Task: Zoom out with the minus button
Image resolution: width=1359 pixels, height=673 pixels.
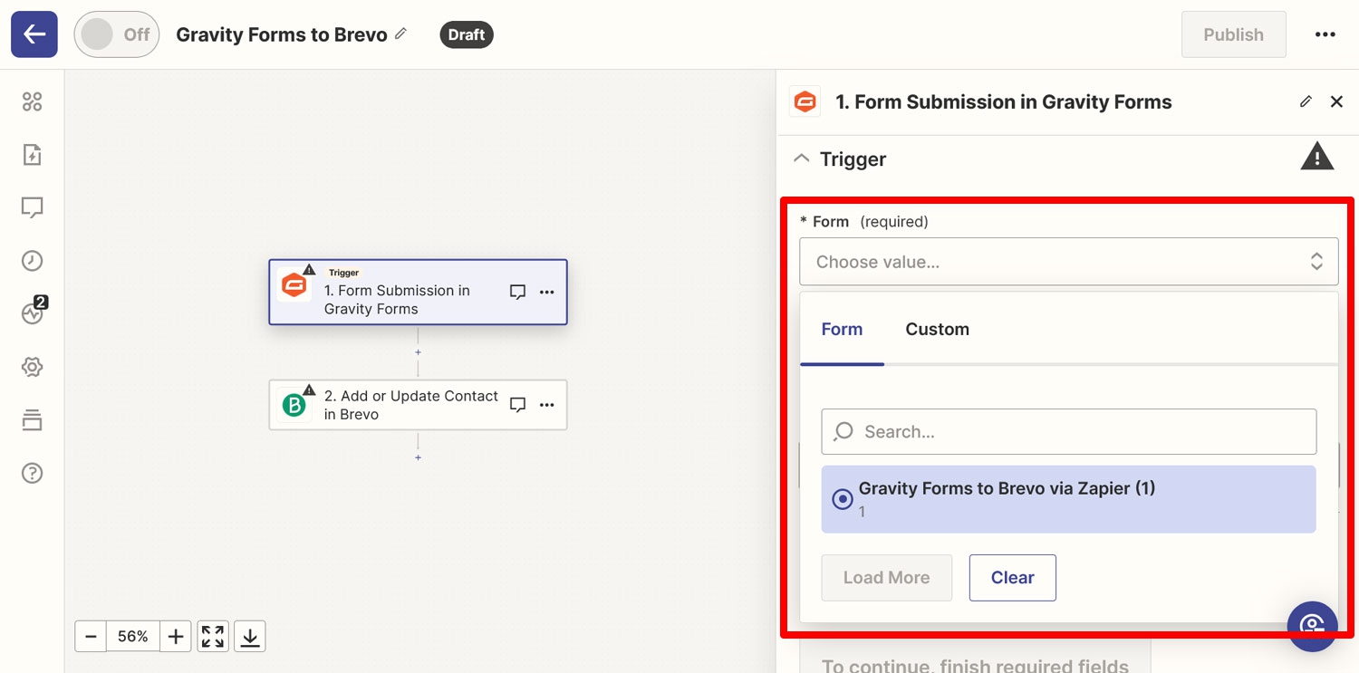Action: click(91, 637)
